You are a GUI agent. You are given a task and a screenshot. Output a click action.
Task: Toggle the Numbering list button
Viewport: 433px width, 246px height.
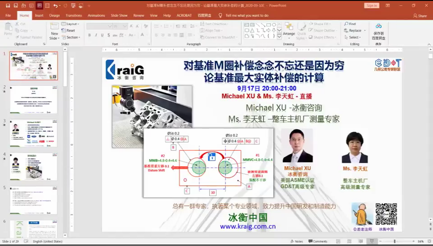167,26
